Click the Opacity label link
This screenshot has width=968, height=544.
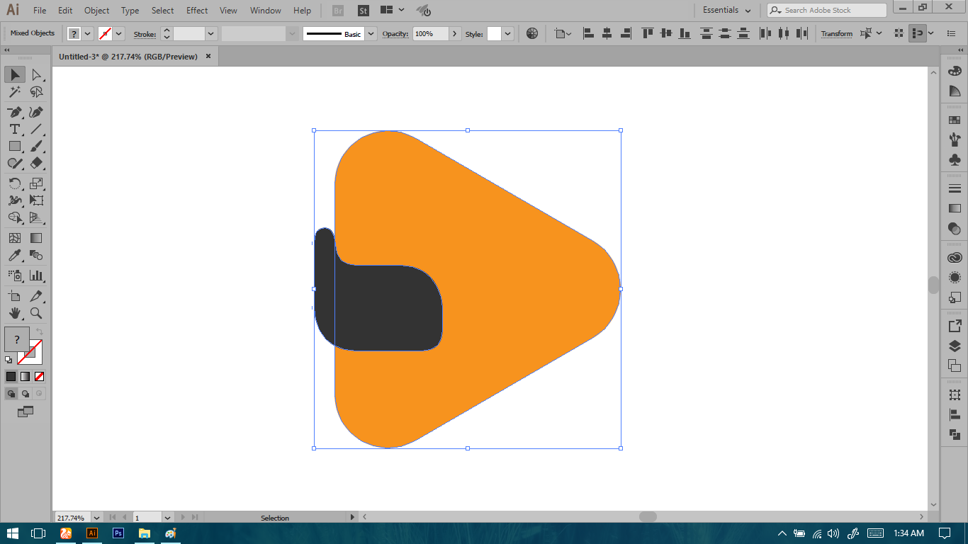coord(395,34)
